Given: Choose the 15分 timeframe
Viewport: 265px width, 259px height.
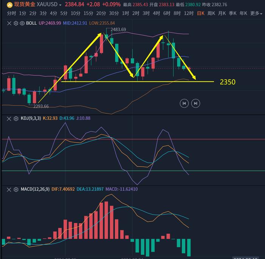Looking at the screenshot, I should pyautogui.click(x=88, y=13).
